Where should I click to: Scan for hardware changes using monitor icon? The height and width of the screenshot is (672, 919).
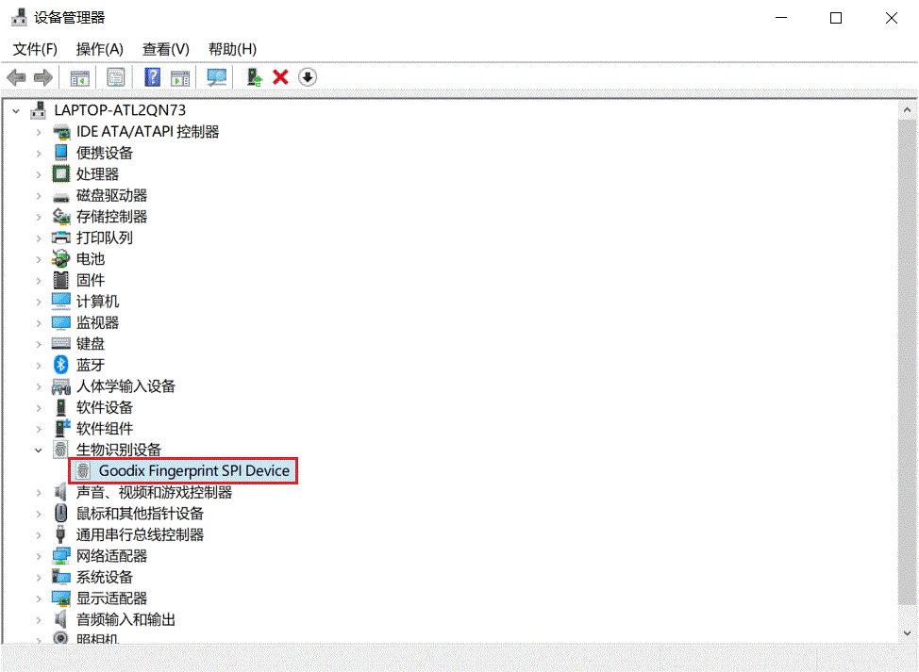pyautogui.click(x=217, y=77)
